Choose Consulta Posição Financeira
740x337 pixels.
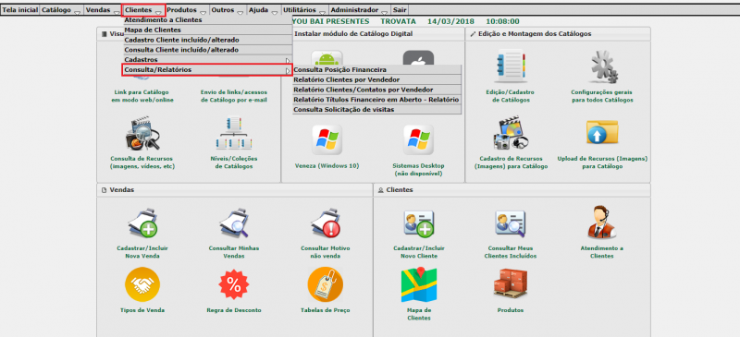pos(376,70)
